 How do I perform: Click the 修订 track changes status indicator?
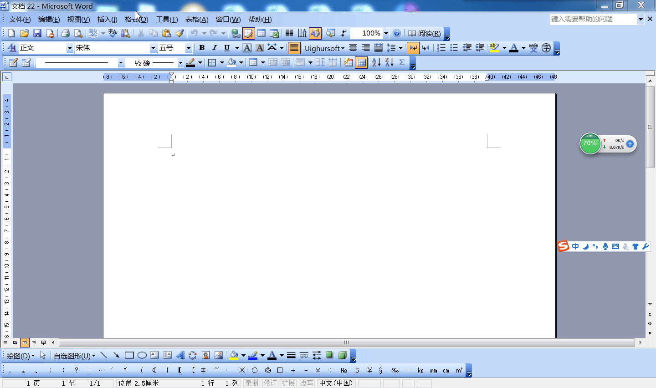pyautogui.click(x=270, y=383)
